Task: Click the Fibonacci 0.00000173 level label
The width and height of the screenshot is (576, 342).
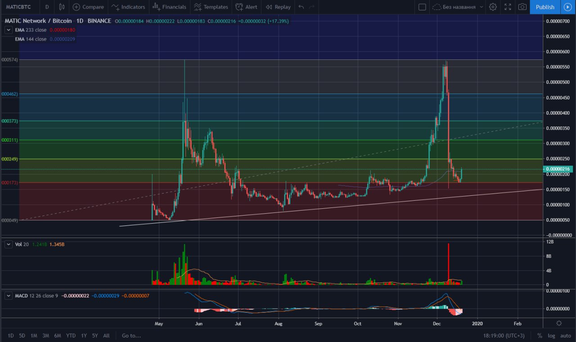Action: pyautogui.click(x=9, y=183)
